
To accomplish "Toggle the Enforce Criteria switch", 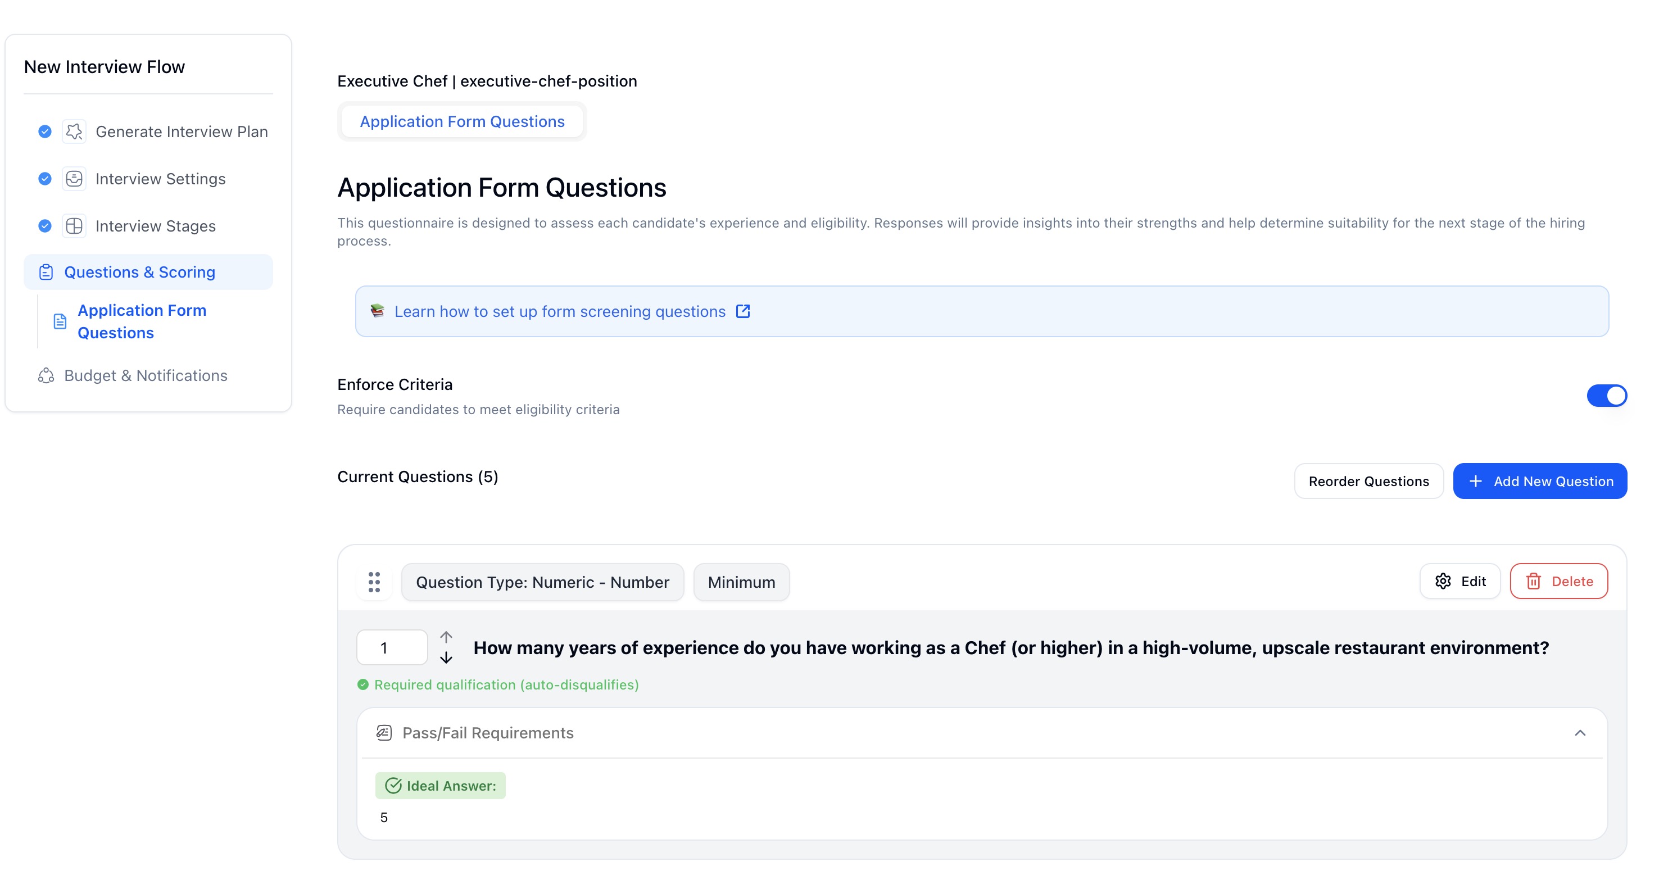I will tap(1606, 396).
